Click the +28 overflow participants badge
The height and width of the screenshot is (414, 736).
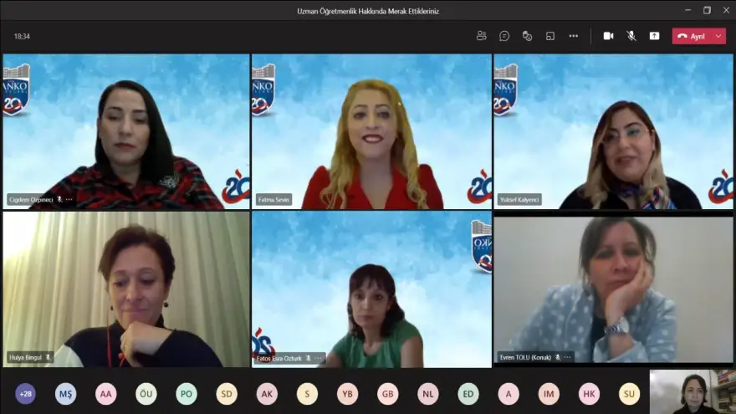[25, 394]
